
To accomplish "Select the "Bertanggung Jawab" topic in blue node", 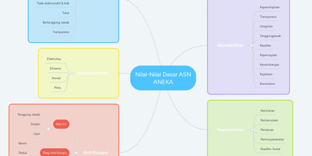I will pyautogui.click(x=56, y=23).
